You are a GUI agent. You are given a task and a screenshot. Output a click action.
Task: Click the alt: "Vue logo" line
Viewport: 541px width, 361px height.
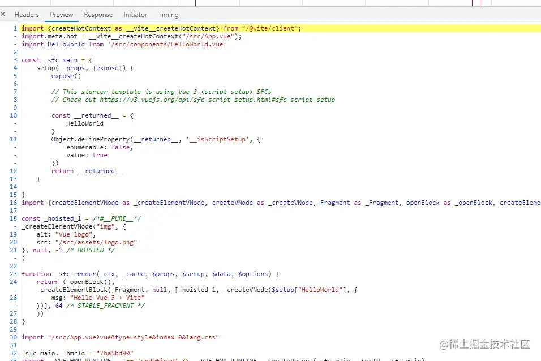coord(66,235)
